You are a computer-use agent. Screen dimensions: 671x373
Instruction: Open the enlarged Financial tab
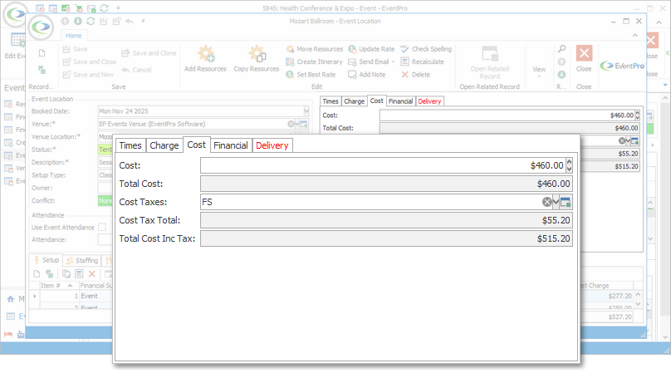click(x=231, y=145)
